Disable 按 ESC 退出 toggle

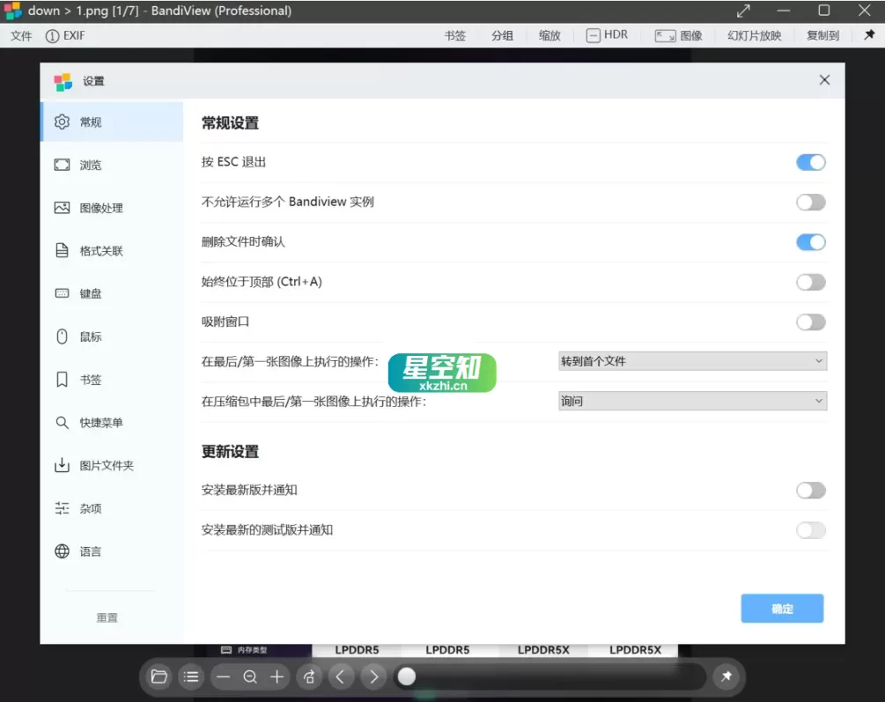pyautogui.click(x=810, y=162)
